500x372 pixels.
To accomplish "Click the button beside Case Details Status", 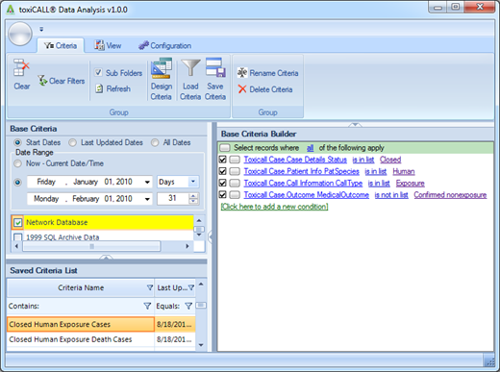I will (235, 160).
